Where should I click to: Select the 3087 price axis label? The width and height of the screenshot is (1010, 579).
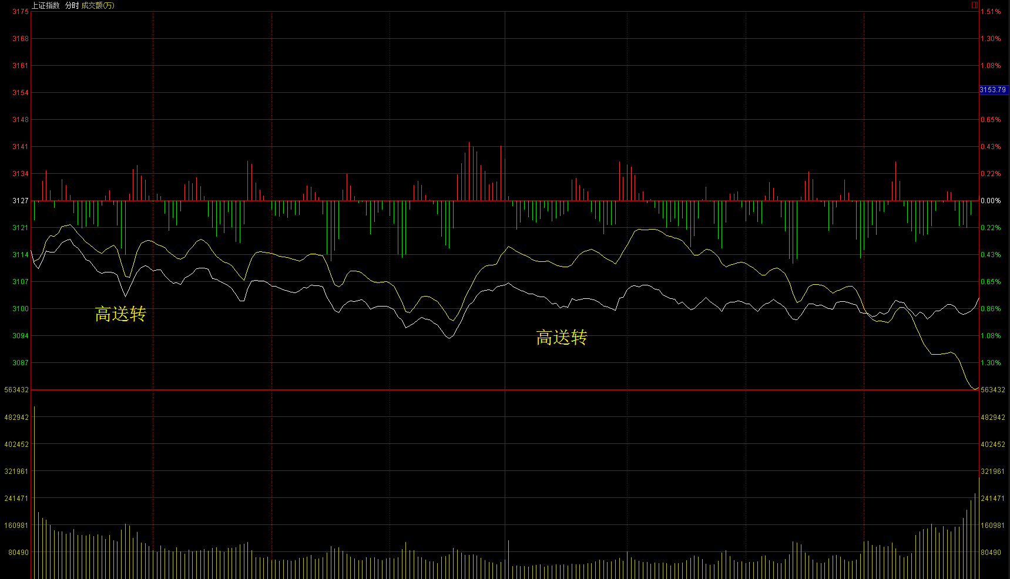pyautogui.click(x=21, y=363)
